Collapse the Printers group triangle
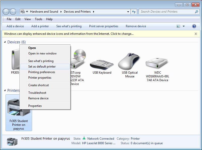This screenshot has height=150, width=202. [x=5, y=91]
